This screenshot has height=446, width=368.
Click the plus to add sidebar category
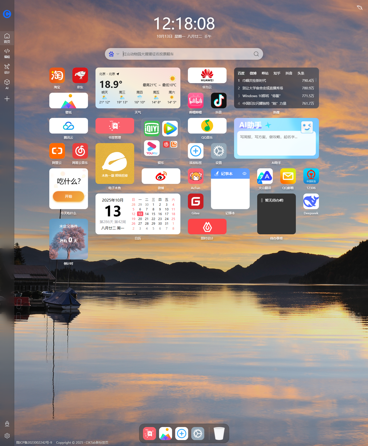[x=7, y=99]
